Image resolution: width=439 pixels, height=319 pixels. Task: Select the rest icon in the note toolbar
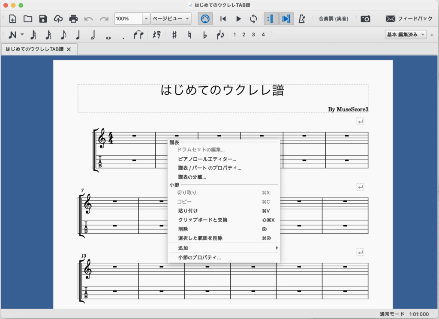click(157, 35)
